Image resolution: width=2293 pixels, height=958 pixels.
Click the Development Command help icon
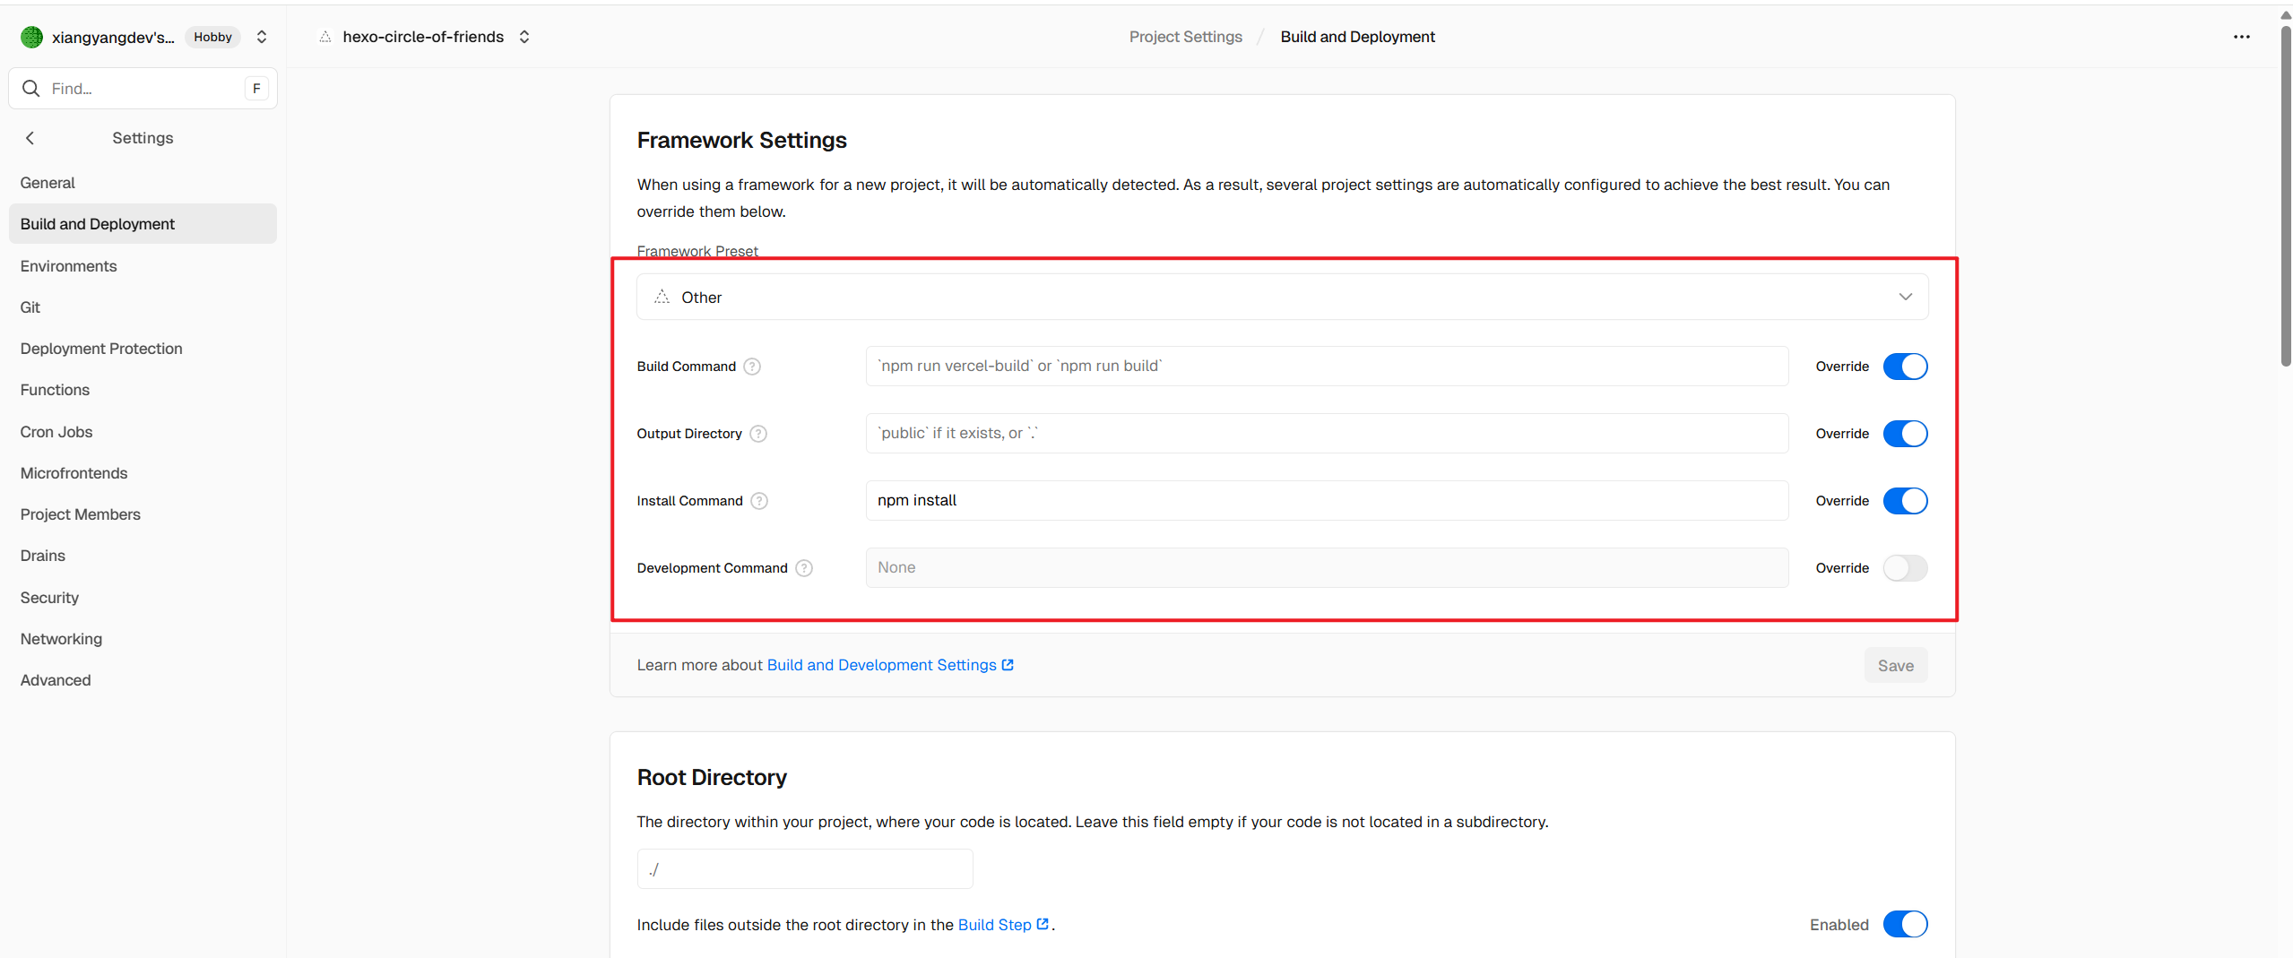[x=804, y=568]
